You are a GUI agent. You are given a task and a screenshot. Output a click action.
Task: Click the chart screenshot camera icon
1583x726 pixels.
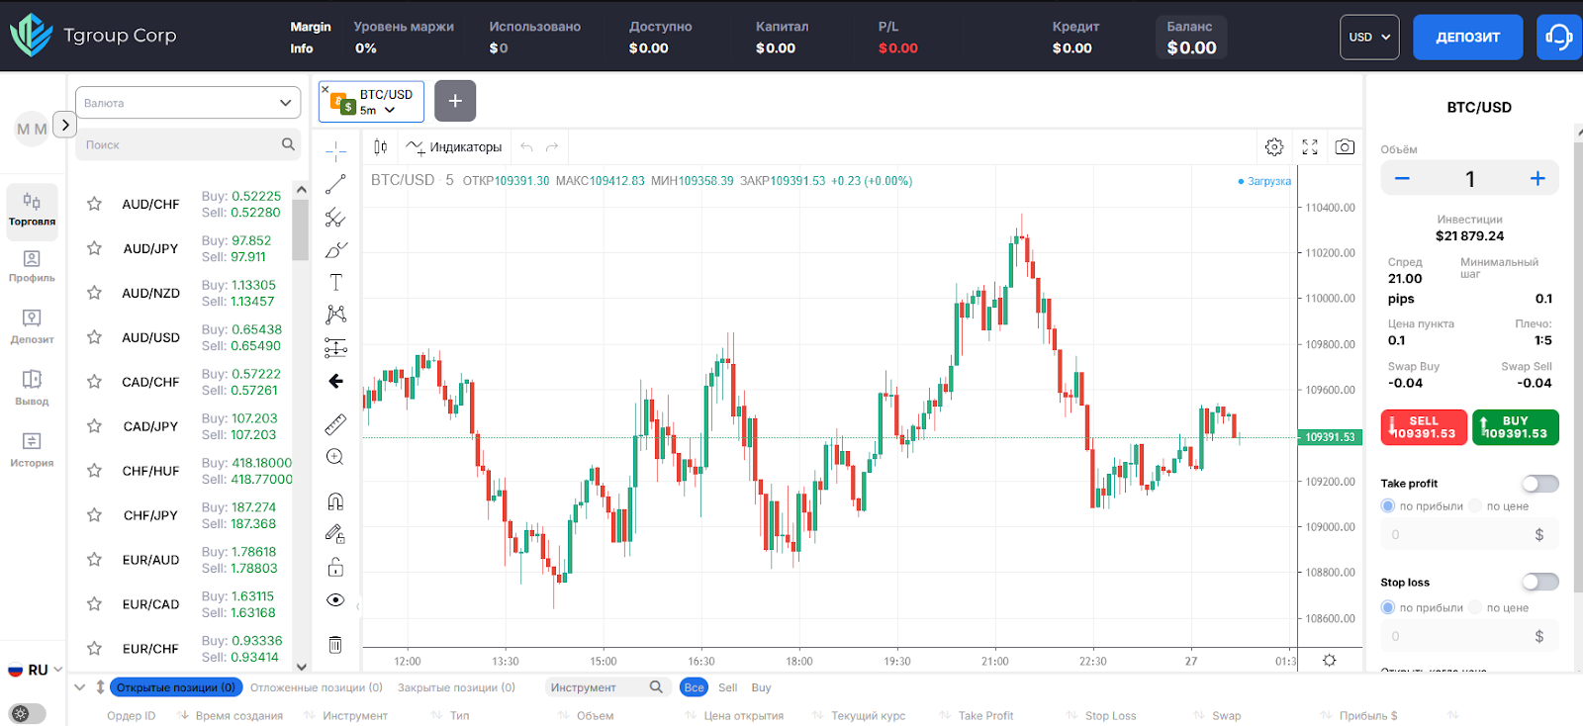pos(1345,147)
